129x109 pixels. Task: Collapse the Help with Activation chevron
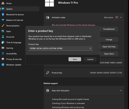pos(121,90)
